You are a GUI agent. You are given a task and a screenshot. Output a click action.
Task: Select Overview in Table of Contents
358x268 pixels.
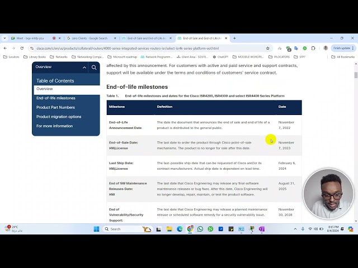[x=67, y=89]
